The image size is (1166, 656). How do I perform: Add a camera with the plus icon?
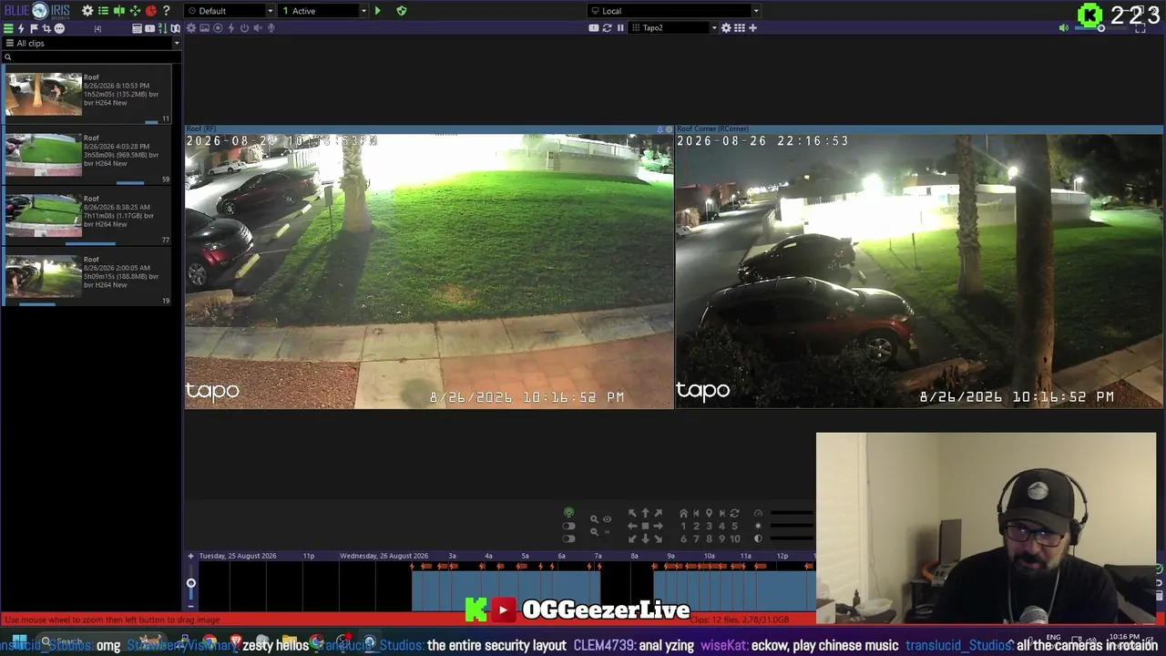click(752, 28)
